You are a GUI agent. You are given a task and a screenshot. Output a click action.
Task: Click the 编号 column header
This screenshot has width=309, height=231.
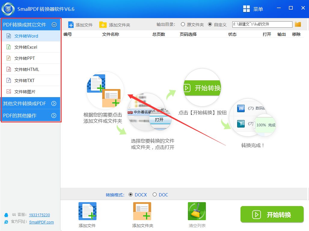click(x=68, y=34)
